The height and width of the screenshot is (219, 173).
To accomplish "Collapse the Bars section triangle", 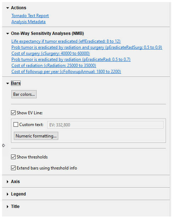I will [x=7, y=84].
